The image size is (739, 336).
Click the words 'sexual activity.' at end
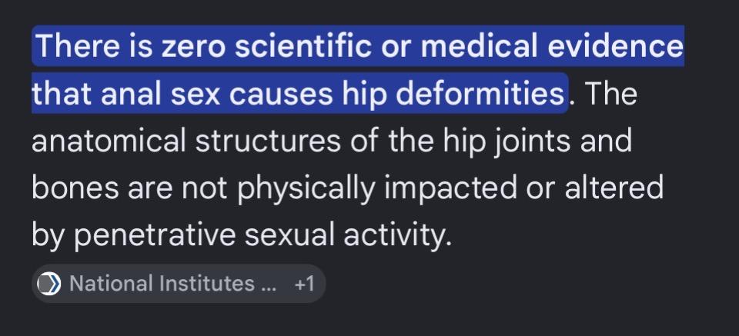[348, 235]
